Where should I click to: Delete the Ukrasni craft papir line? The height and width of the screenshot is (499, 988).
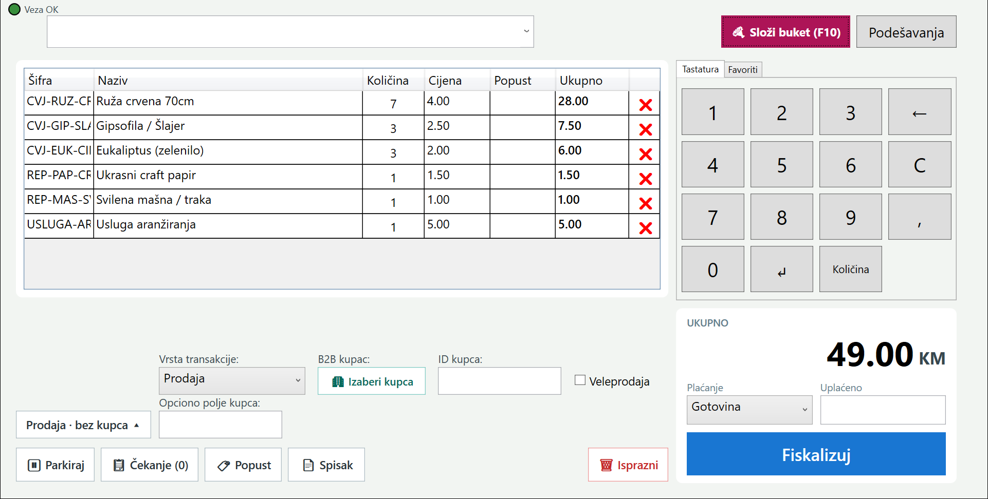click(645, 179)
